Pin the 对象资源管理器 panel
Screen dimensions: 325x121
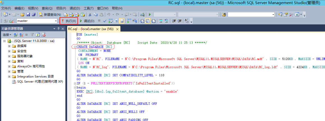tap(59, 29)
